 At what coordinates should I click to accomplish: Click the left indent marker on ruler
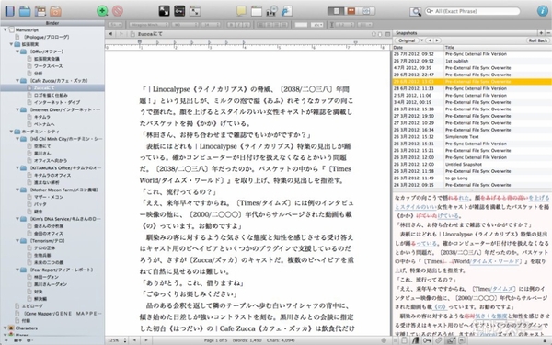pos(140,42)
